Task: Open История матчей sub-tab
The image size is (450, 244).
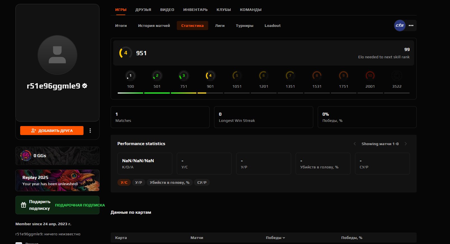Action: [x=154, y=25]
